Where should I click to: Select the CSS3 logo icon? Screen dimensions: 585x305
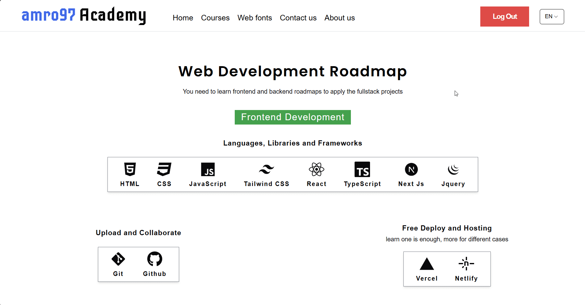pos(164,169)
